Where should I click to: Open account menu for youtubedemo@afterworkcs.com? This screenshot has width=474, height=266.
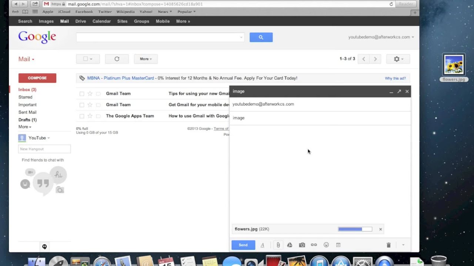[x=381, y=37]
